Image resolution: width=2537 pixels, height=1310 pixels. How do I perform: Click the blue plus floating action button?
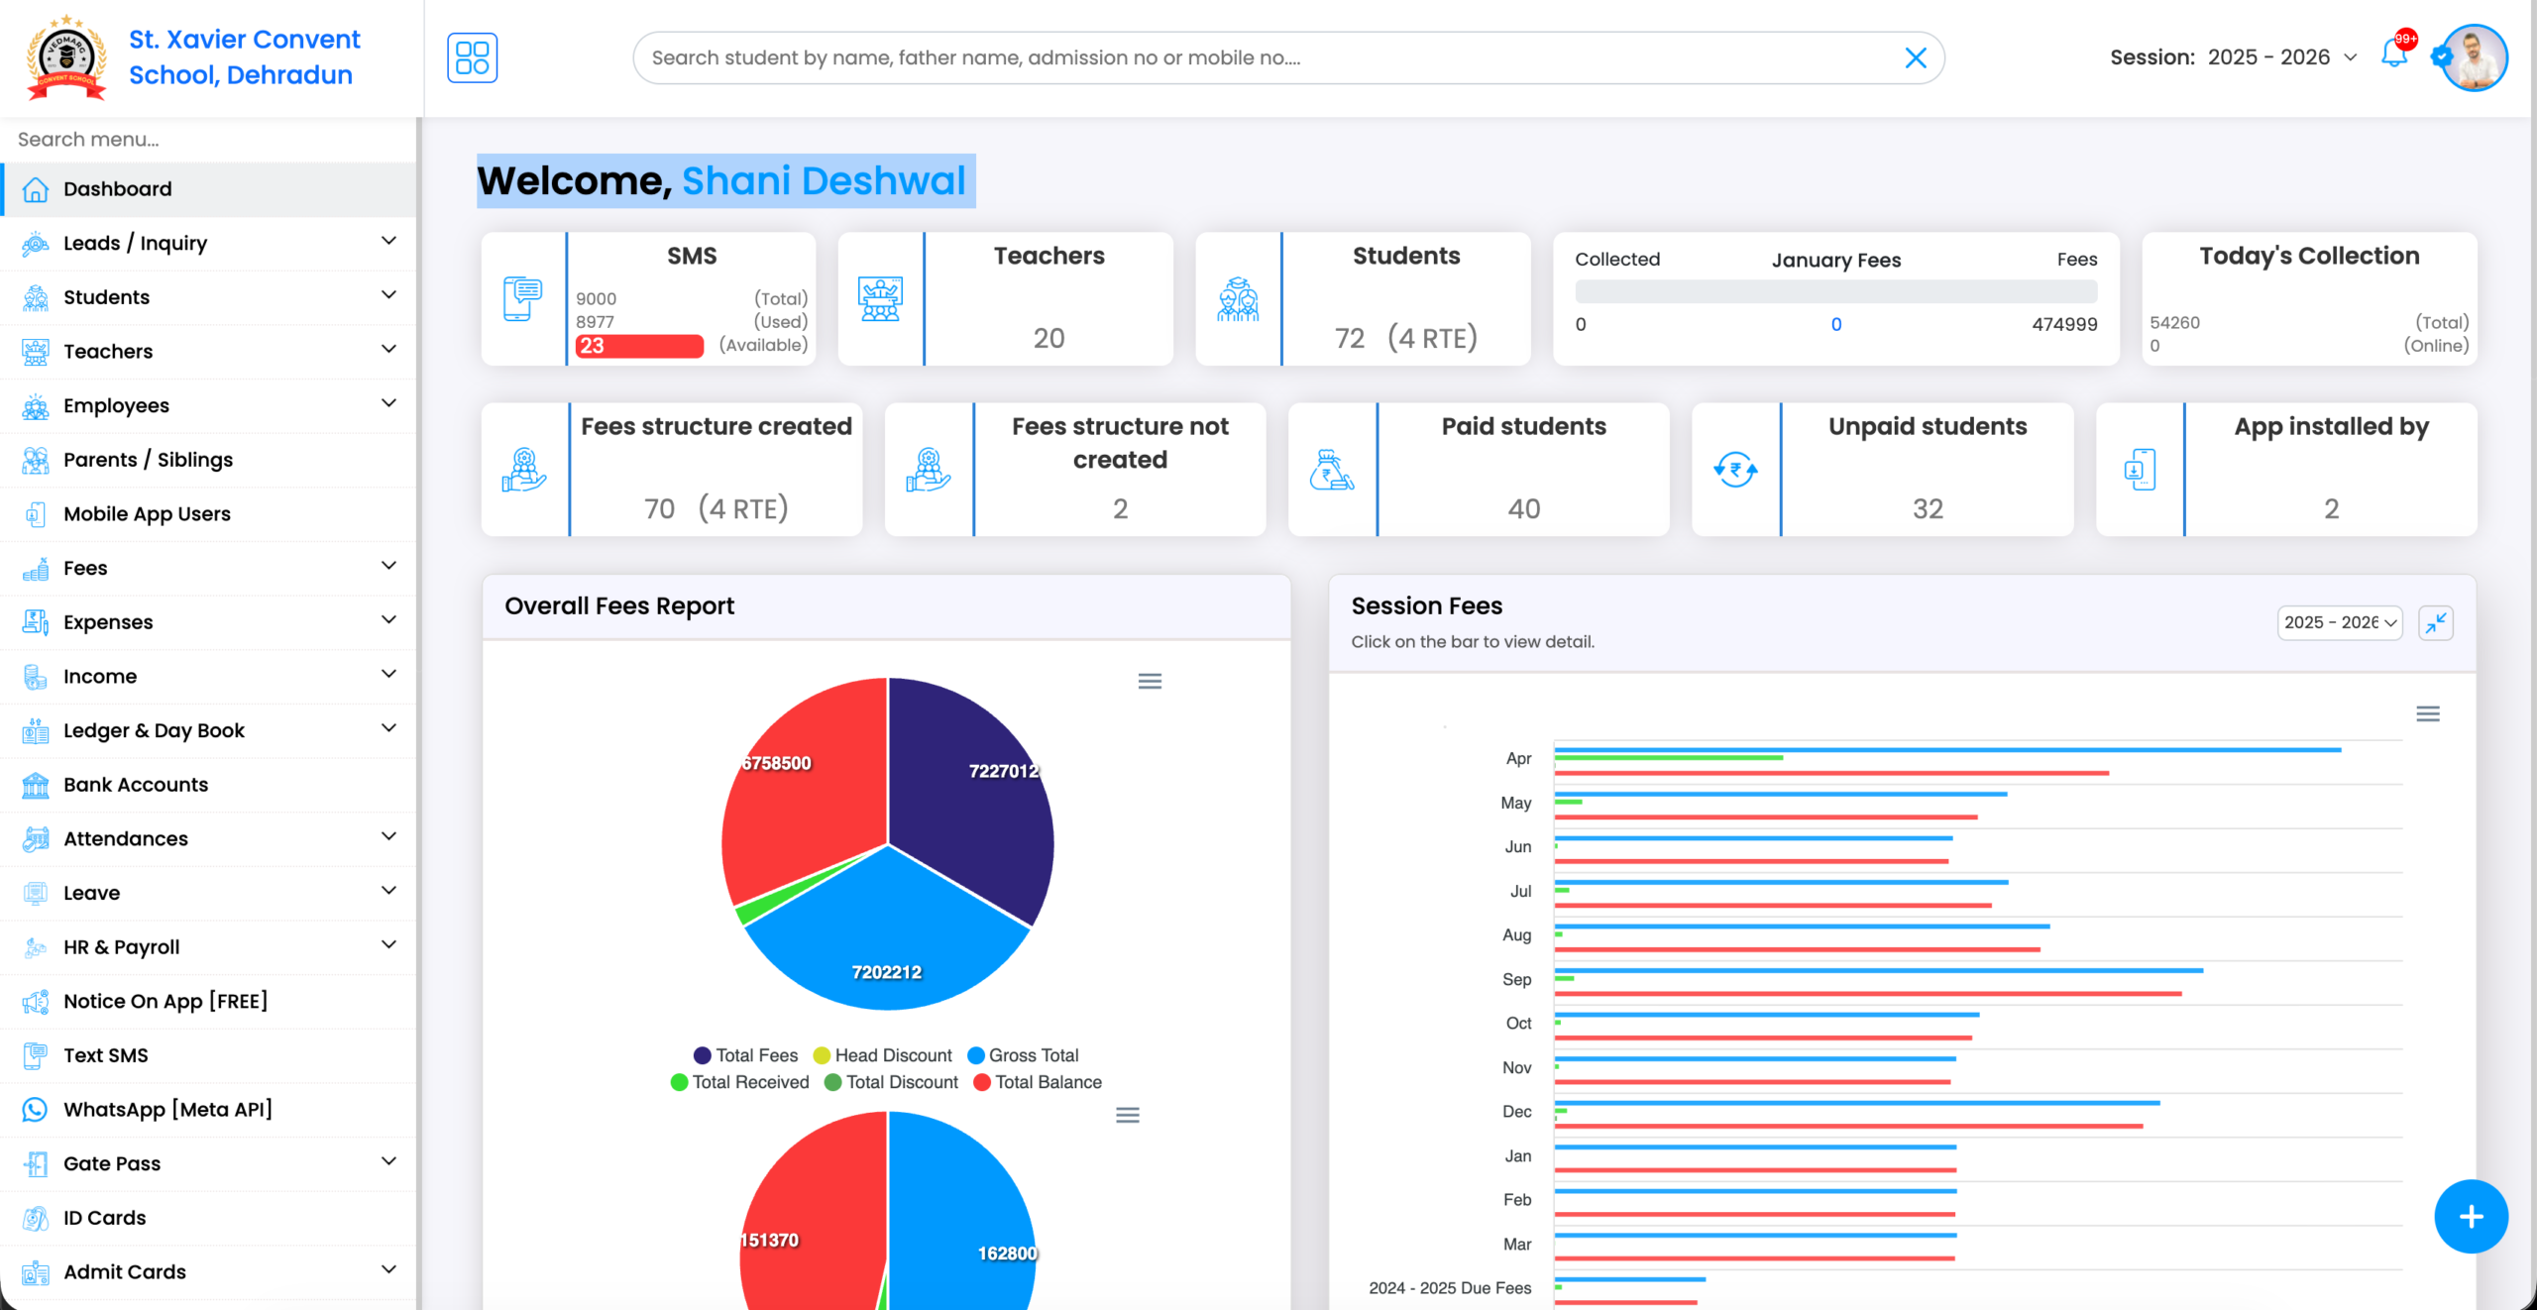pyautogui.click(x=2472, y=1216)
